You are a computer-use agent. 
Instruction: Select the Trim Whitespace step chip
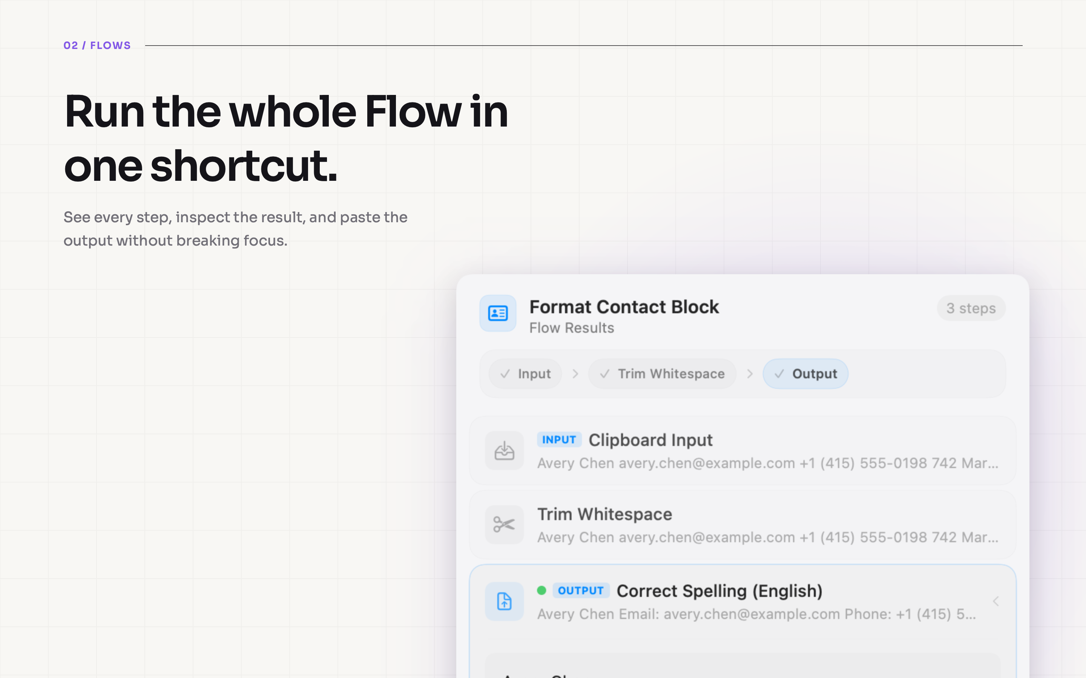[662, 374]
